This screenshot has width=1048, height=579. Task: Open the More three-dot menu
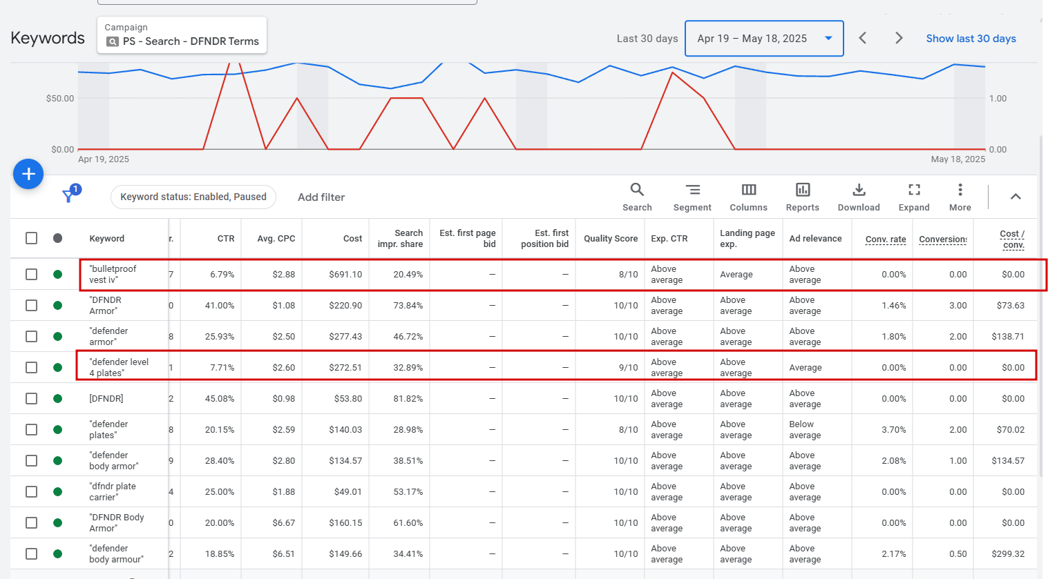pos(960,190)
